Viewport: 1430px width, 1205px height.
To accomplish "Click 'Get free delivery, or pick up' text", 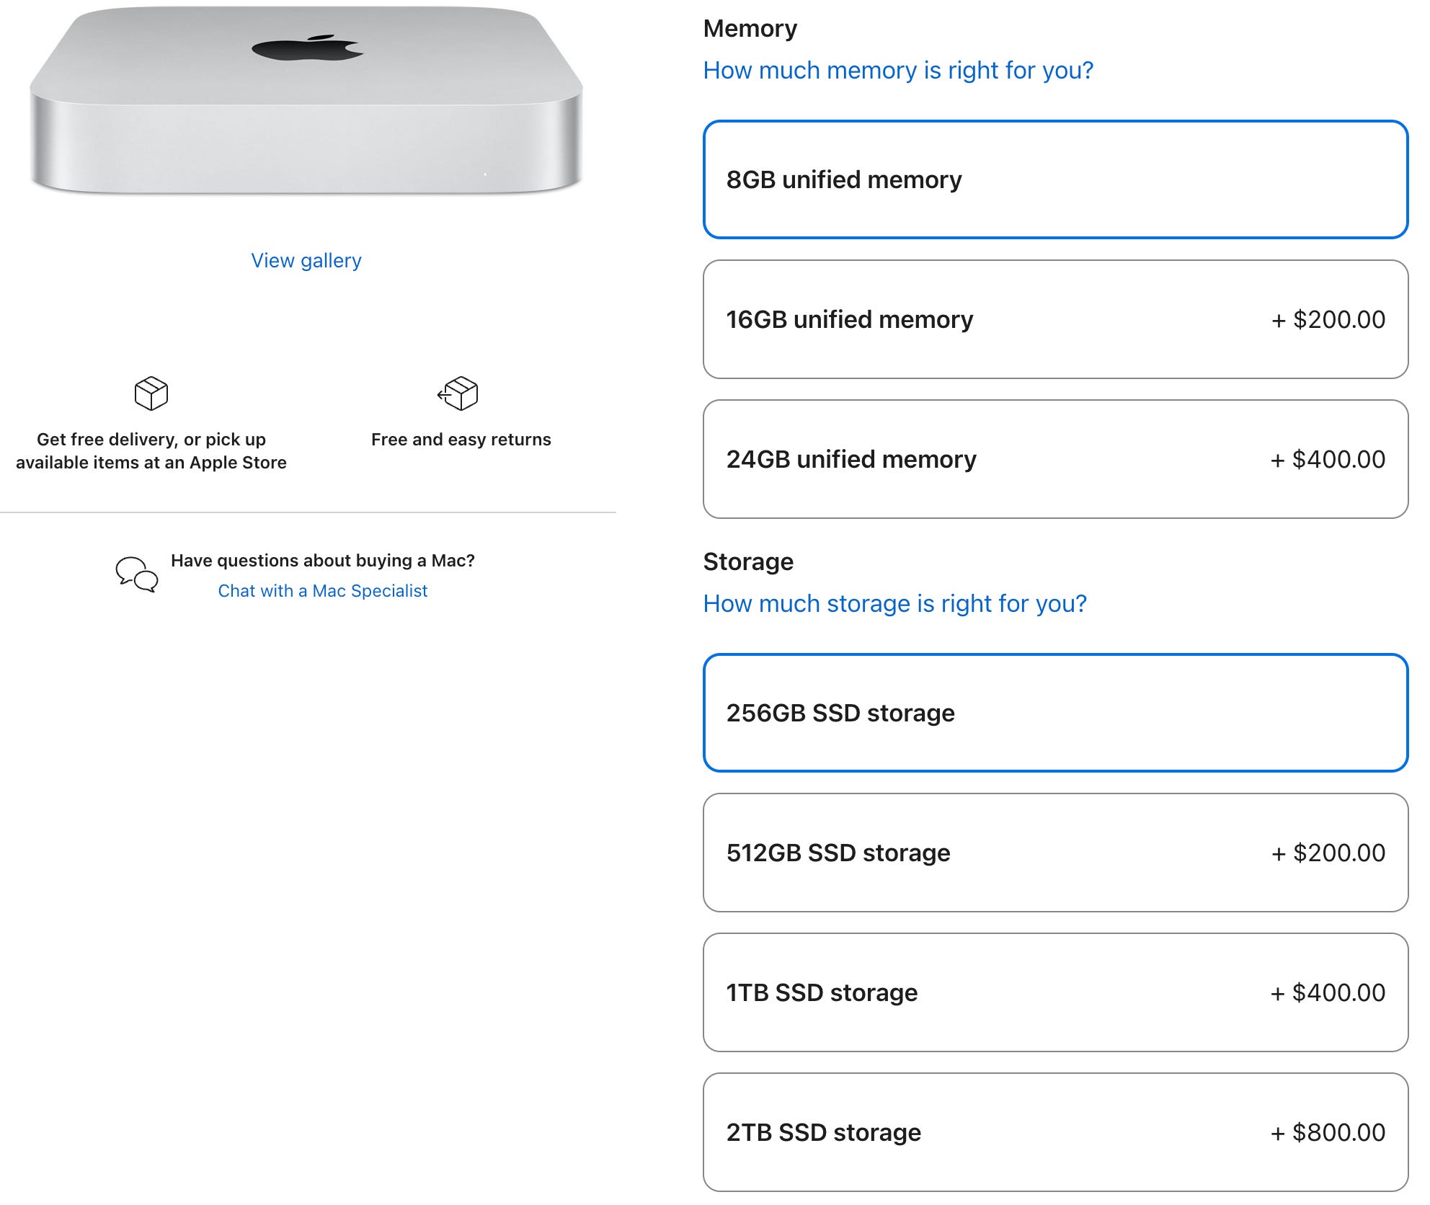I will point(151,440).
